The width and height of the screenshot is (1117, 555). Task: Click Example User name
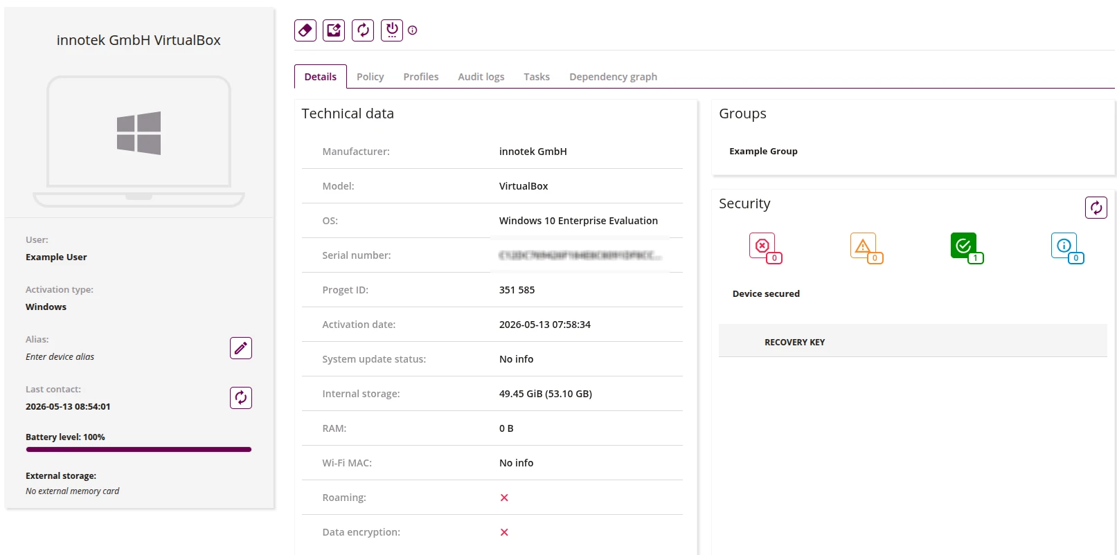click(x=56, y=257)
